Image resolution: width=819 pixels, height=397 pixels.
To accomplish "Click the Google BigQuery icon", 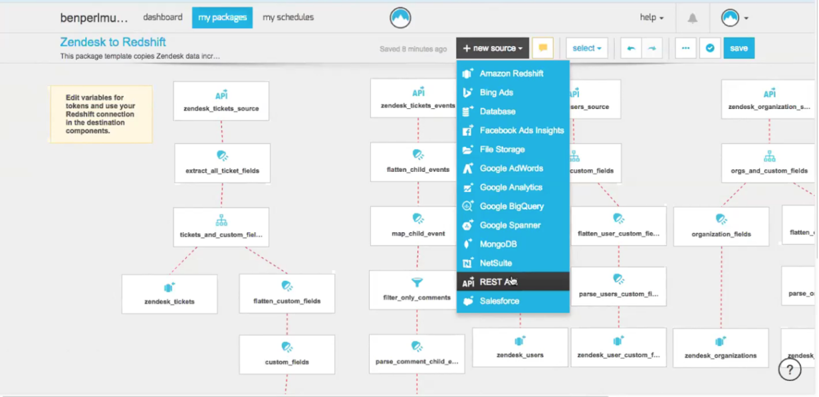I will [468, 206].
